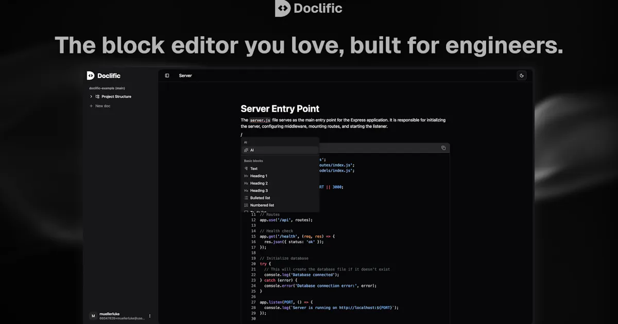Expand the Project Structure chevron

91,96
